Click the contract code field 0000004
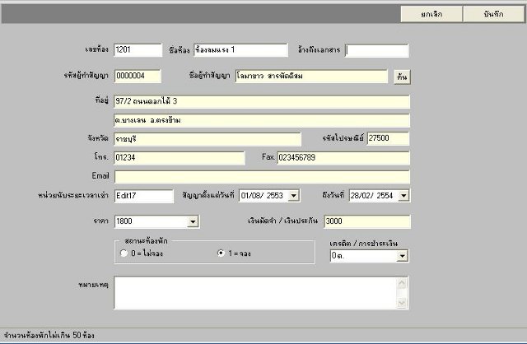 [x=138, y=76]
